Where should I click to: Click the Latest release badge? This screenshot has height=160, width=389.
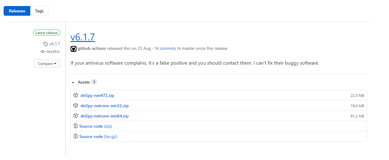(x=47, y=33)
